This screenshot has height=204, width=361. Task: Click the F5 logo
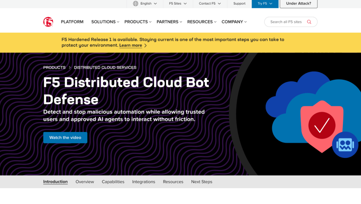click(48, 22)
